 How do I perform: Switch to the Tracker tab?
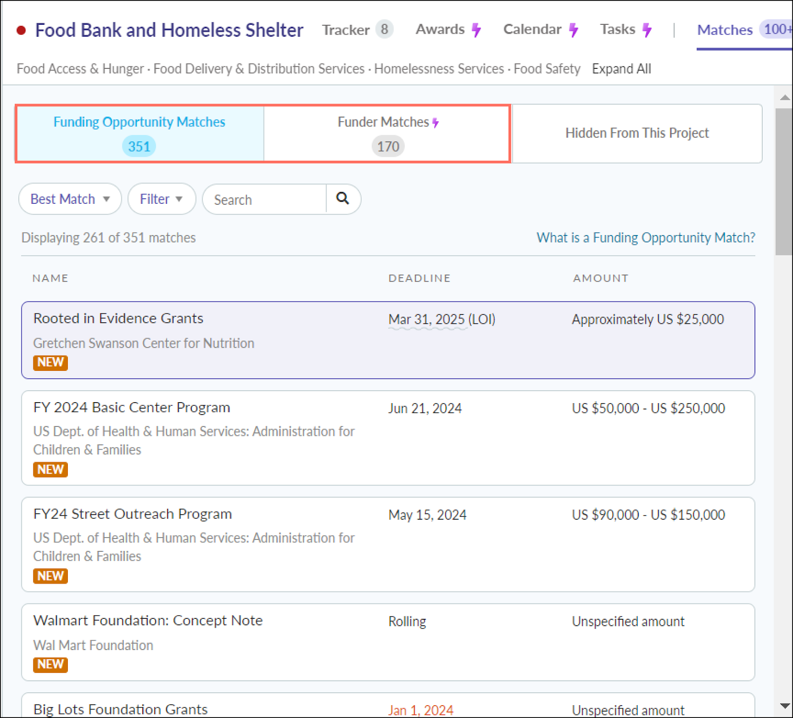coord(346,30)
